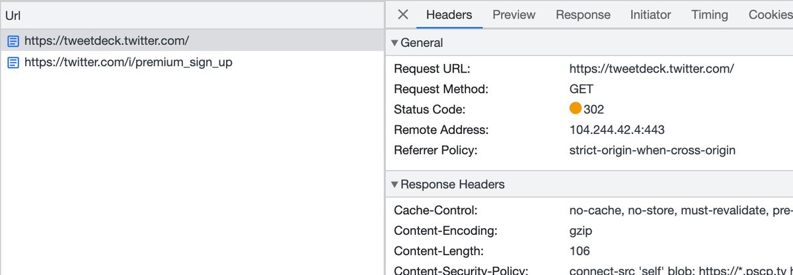Click the Url column header
This screenshot has width=793, height=275.
(x=192, y=15)
